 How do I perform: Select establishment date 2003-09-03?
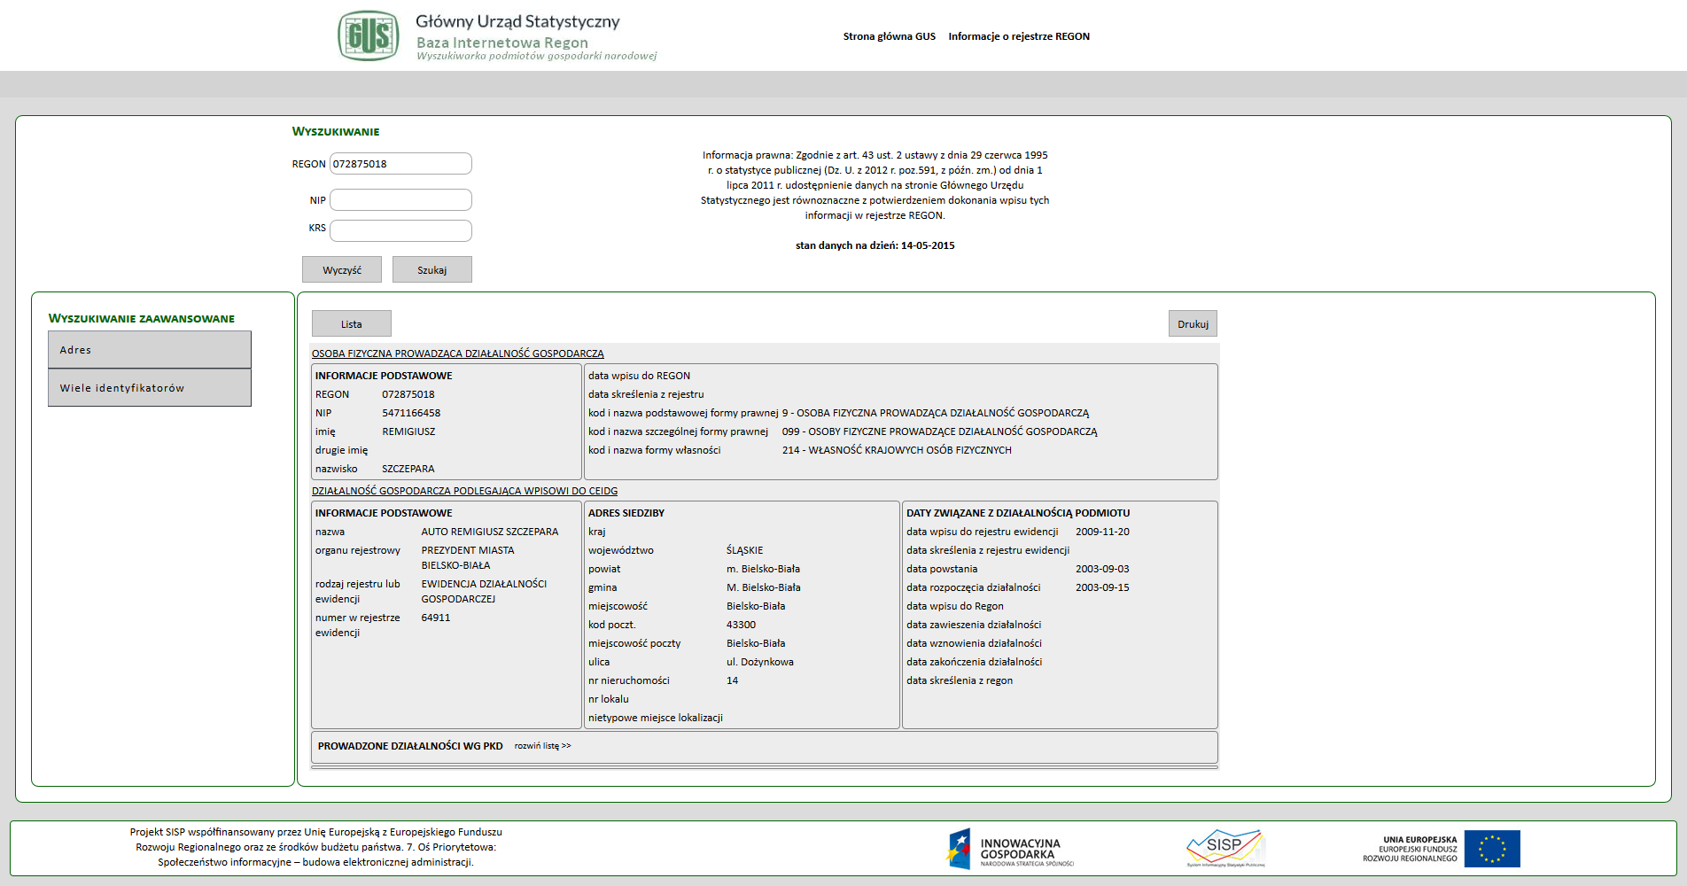(1102, 569)
